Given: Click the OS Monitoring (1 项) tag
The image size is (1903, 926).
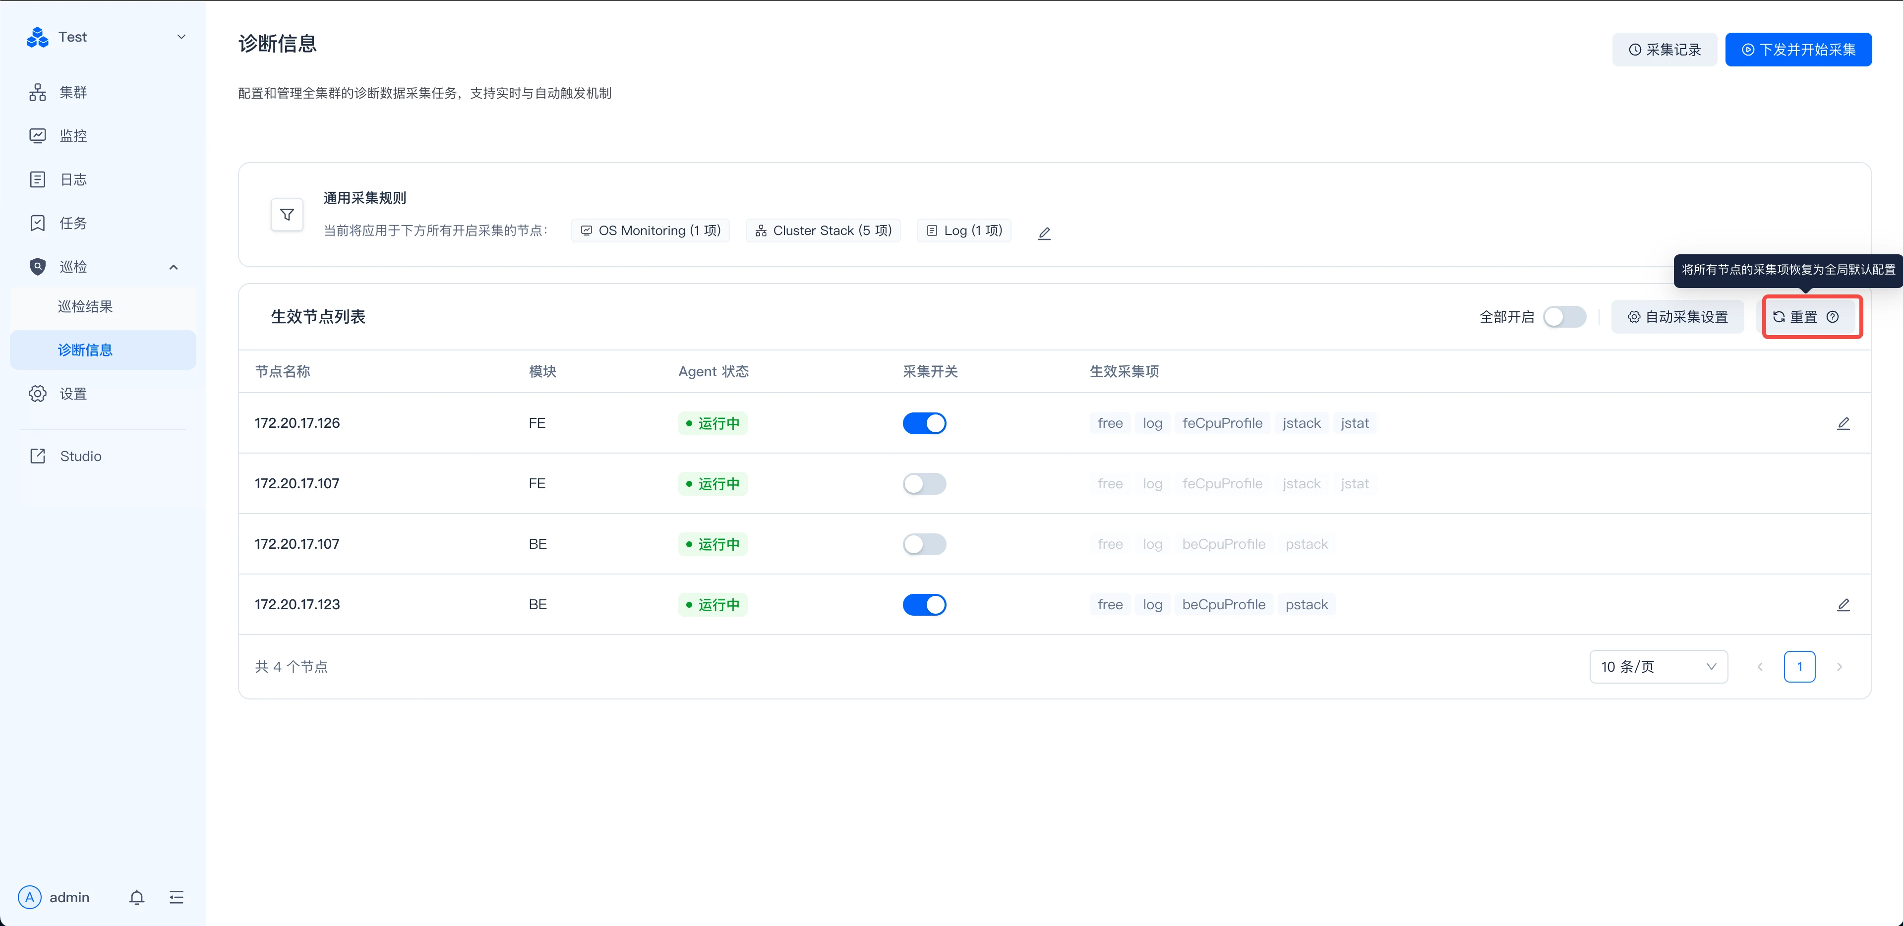Looking at the screenshot, I should [x=650, y=231].
